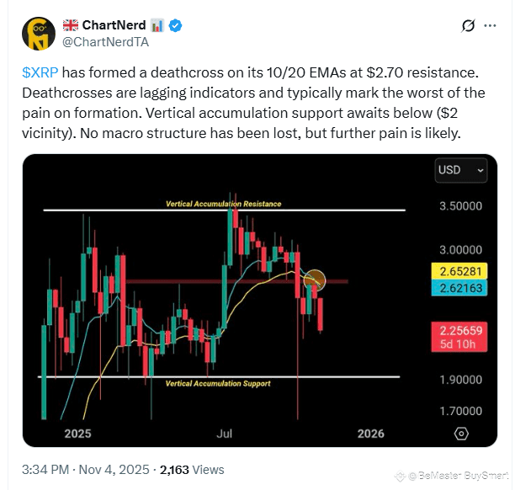Open the XRP chart image
The image size is (515, 490).
tap(260, 301)
